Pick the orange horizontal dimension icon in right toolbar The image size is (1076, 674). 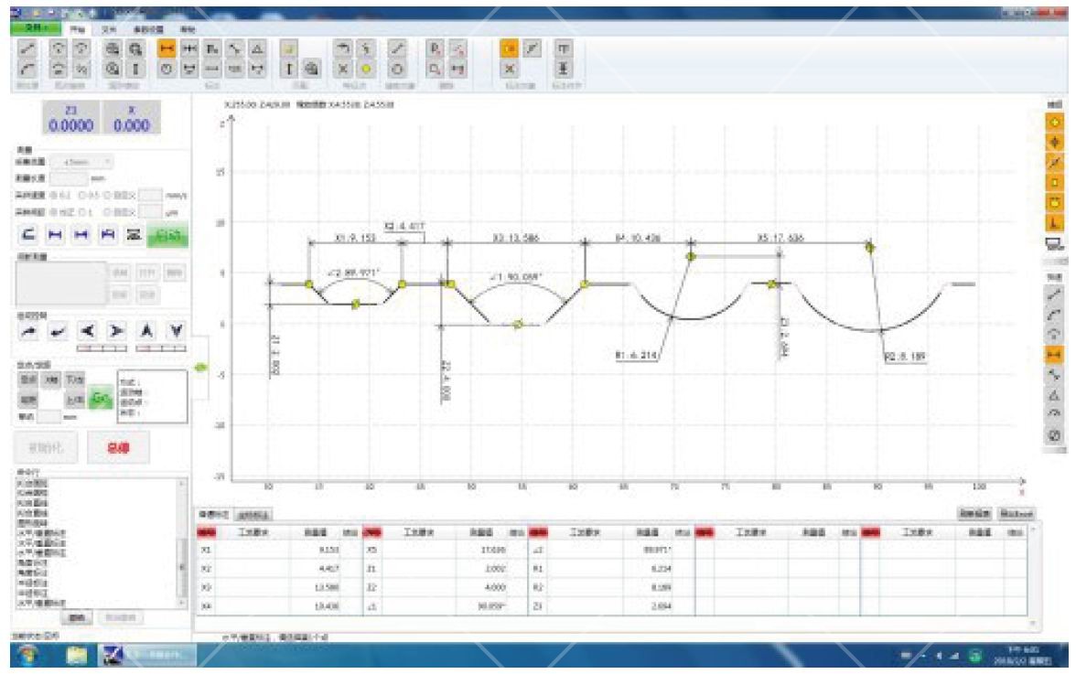pyautogui.click(x=1055, y=355)
